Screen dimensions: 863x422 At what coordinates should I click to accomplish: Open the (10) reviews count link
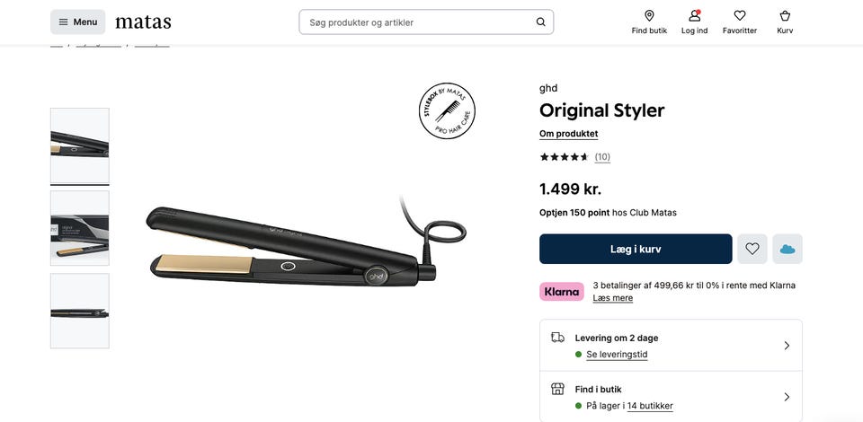point(602,157)
